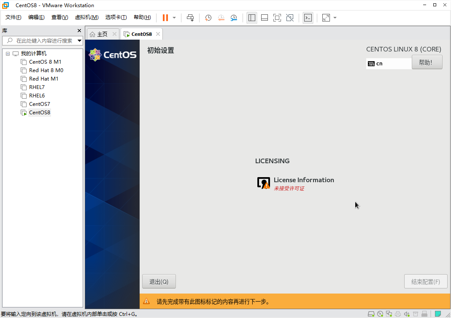Click the teal message log note icon

pos(438,314)
